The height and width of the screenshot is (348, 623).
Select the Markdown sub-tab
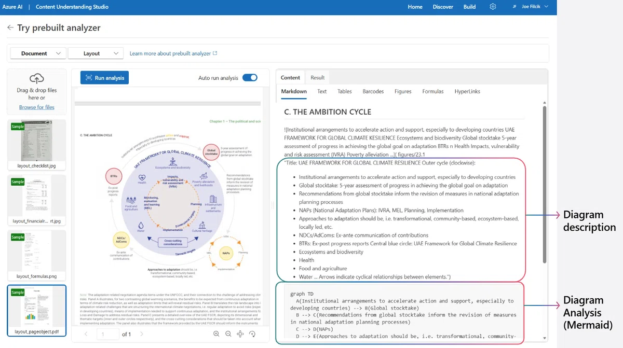click(x=294, y=91)
